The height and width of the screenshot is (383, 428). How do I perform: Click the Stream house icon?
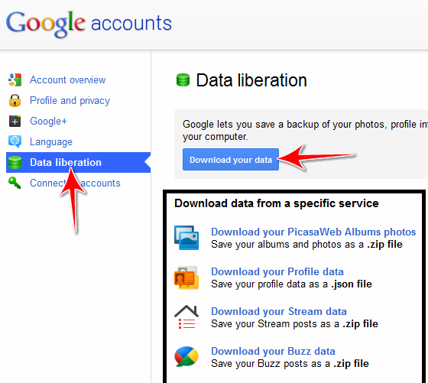click(186, 317)
